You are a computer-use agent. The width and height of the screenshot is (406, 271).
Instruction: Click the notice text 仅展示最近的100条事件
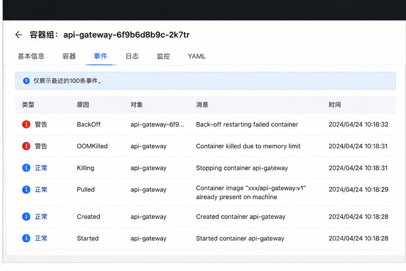click(x=67, y=81)
